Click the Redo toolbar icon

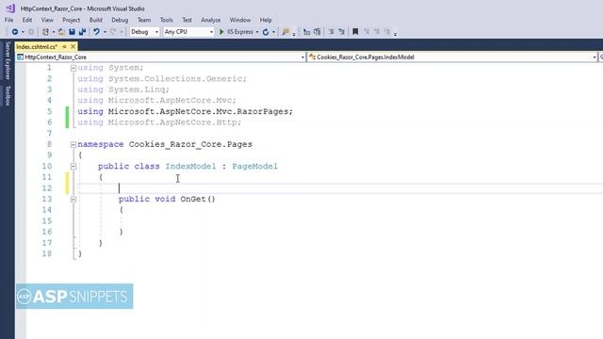[x=113, y=32]
